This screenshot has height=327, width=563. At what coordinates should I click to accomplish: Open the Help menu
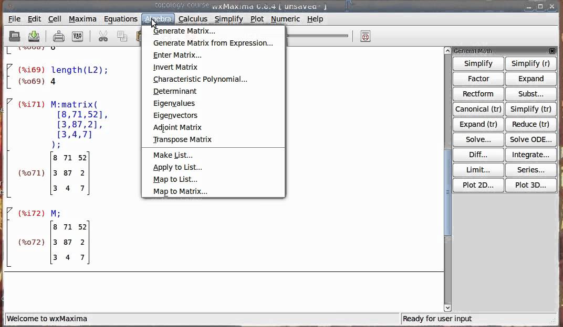(315, 19)
